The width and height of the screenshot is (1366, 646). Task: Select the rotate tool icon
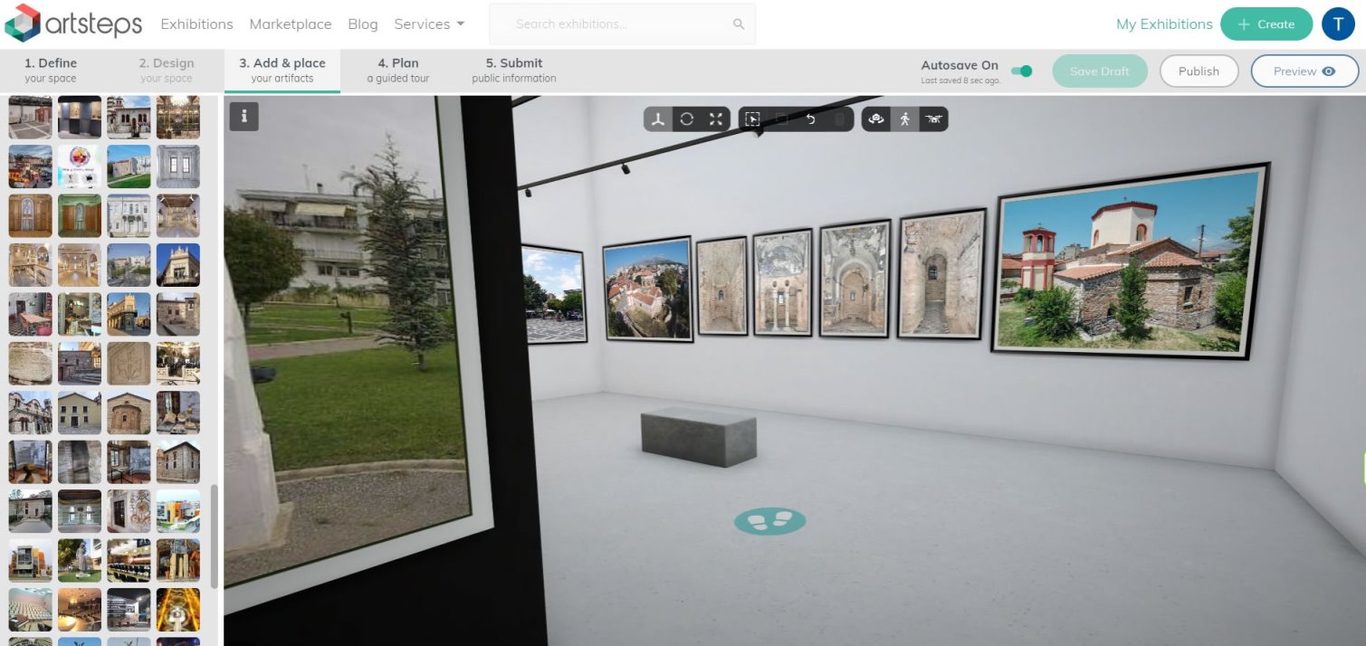pyautogui.click(x=687, y=119)
